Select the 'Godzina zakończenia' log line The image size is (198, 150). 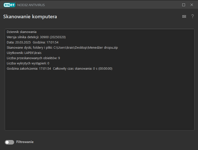29,69
